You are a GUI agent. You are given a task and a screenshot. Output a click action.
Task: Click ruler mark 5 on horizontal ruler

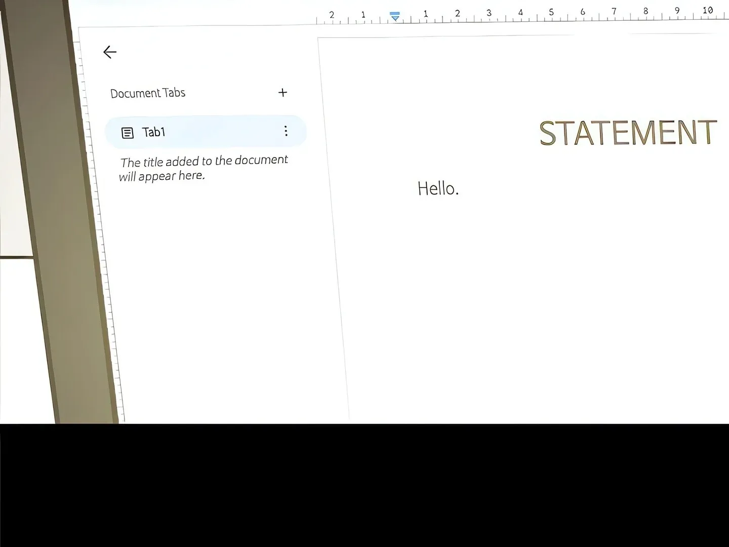(x=551, y=12)
